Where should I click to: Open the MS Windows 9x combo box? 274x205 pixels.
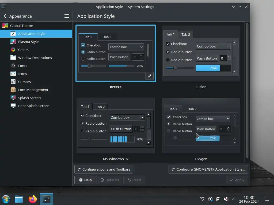(127, 117)
